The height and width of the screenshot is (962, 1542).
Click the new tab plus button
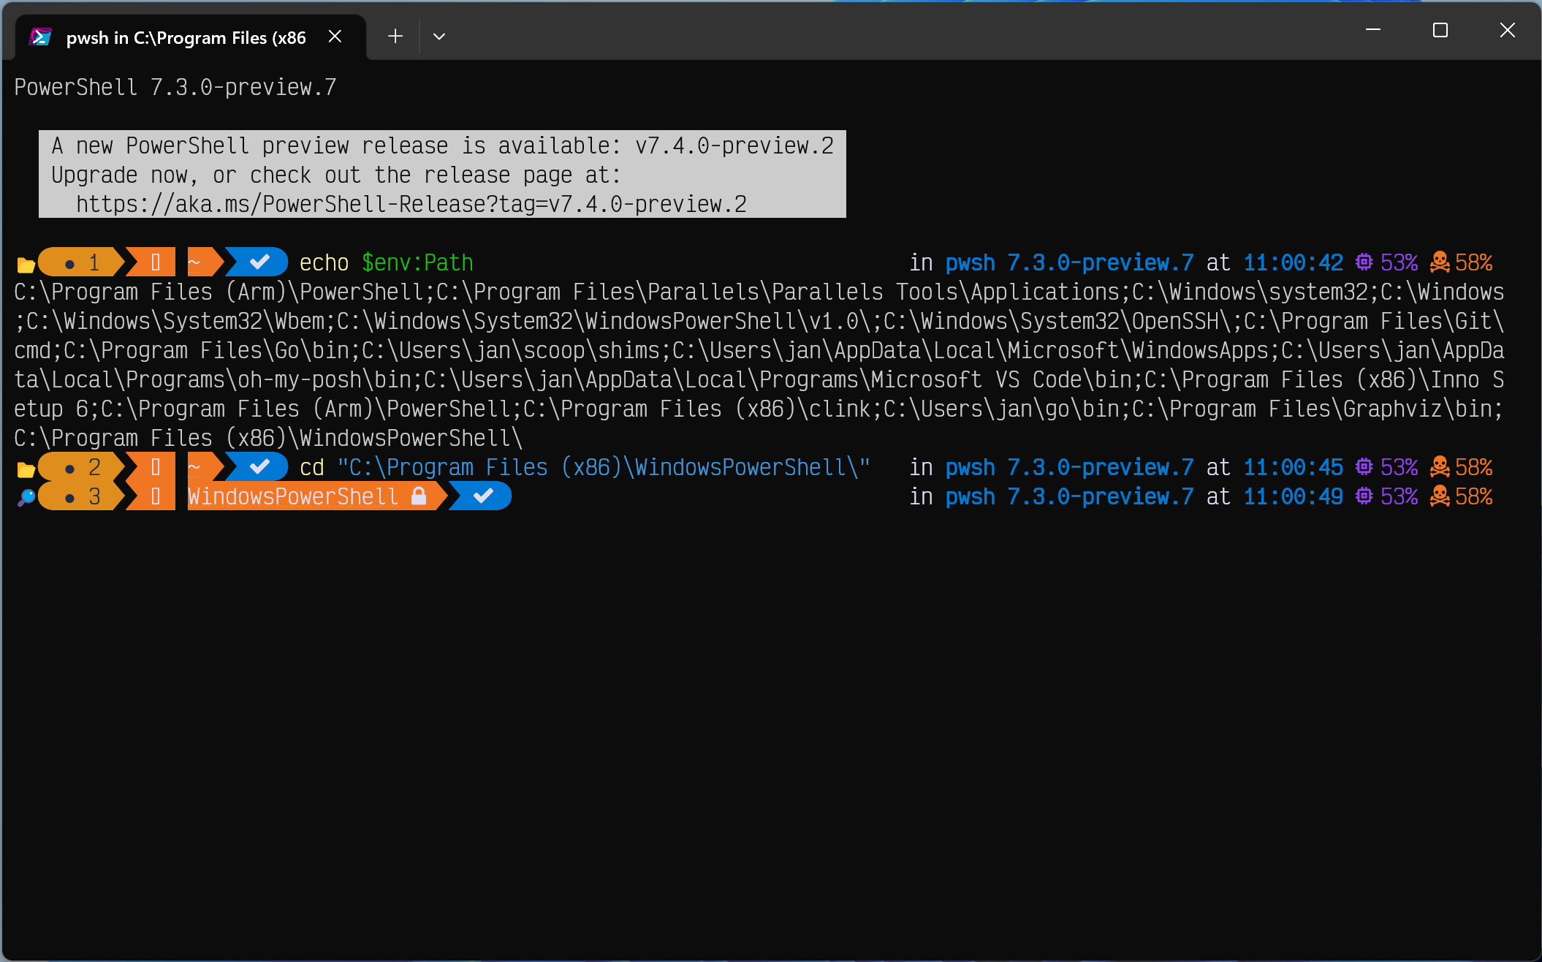point(395,36)
